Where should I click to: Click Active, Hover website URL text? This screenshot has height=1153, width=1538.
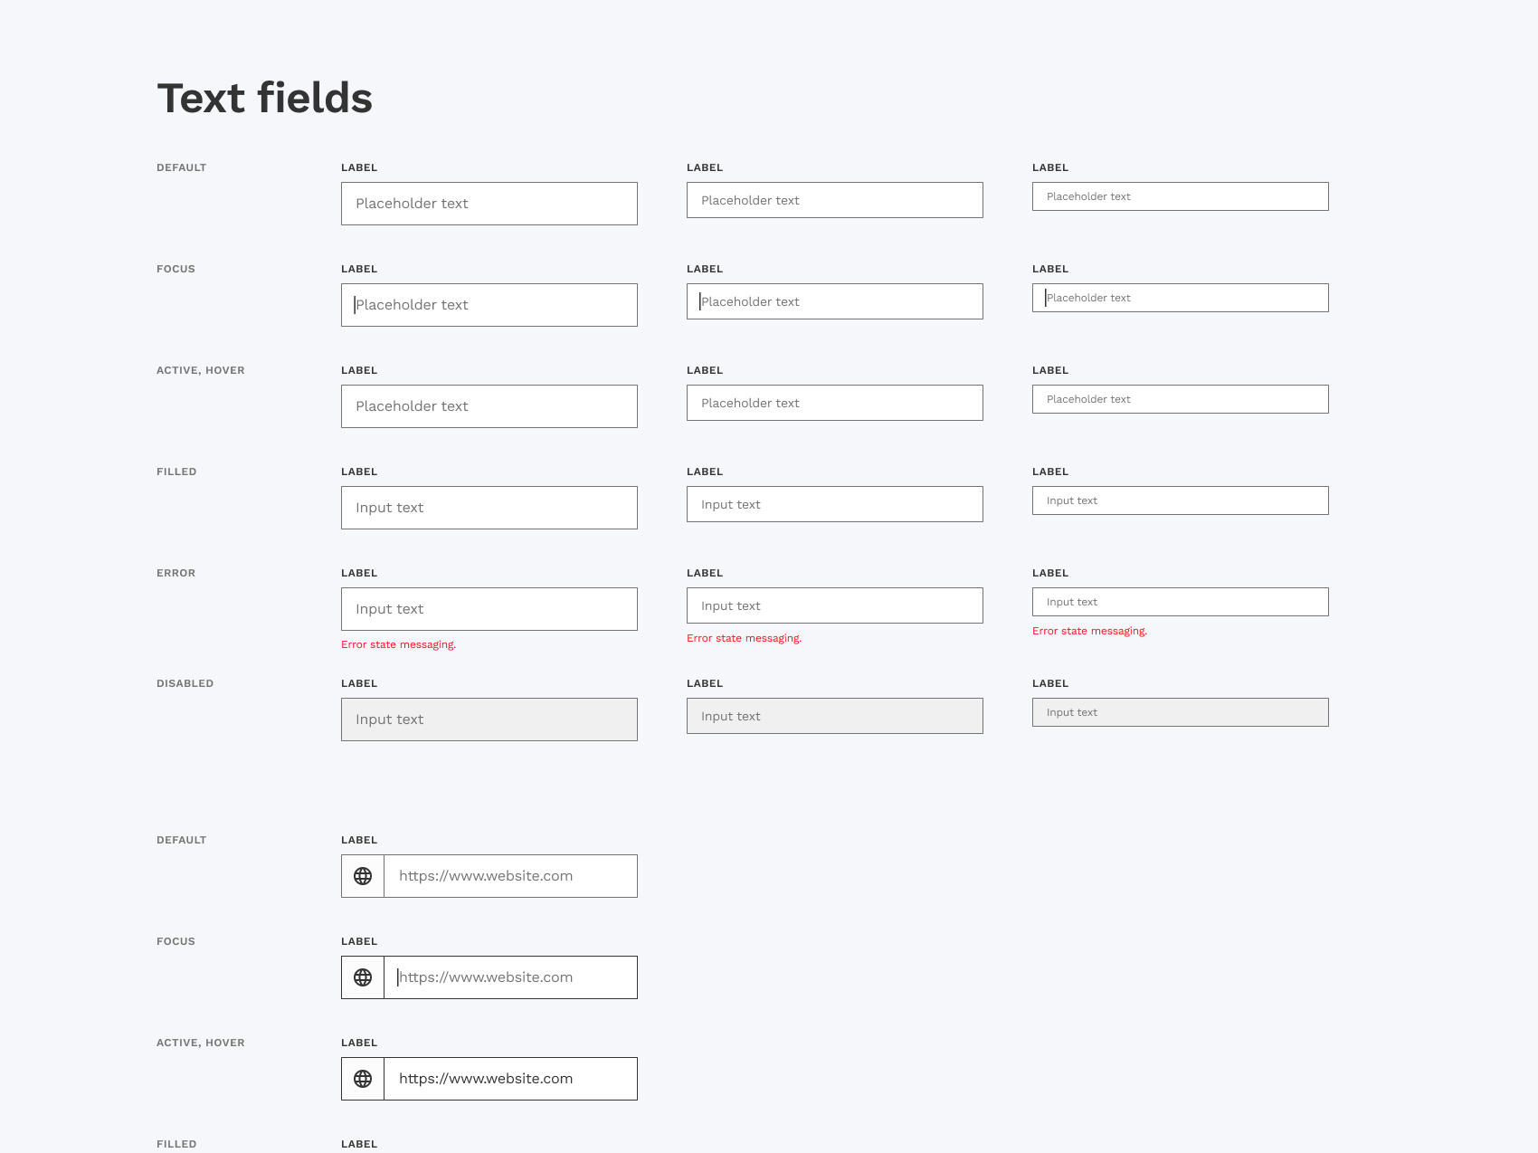486,1079
